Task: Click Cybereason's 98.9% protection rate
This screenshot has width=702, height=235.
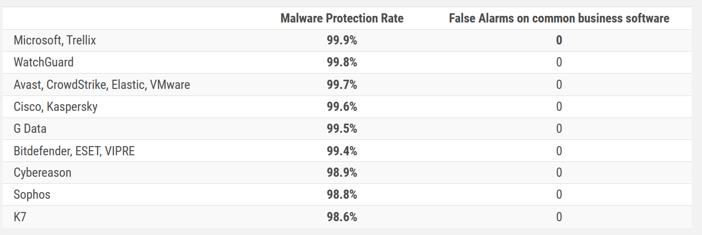Action: [342, 173]
